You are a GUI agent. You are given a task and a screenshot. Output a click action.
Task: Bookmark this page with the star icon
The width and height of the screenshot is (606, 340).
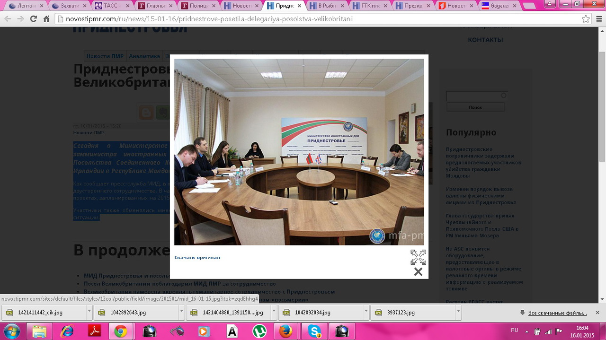click(586, 19)
